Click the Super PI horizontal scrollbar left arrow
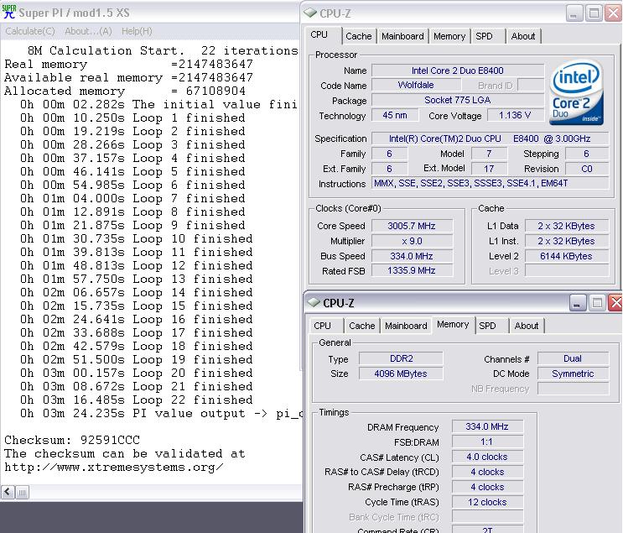 click(8, 492)
